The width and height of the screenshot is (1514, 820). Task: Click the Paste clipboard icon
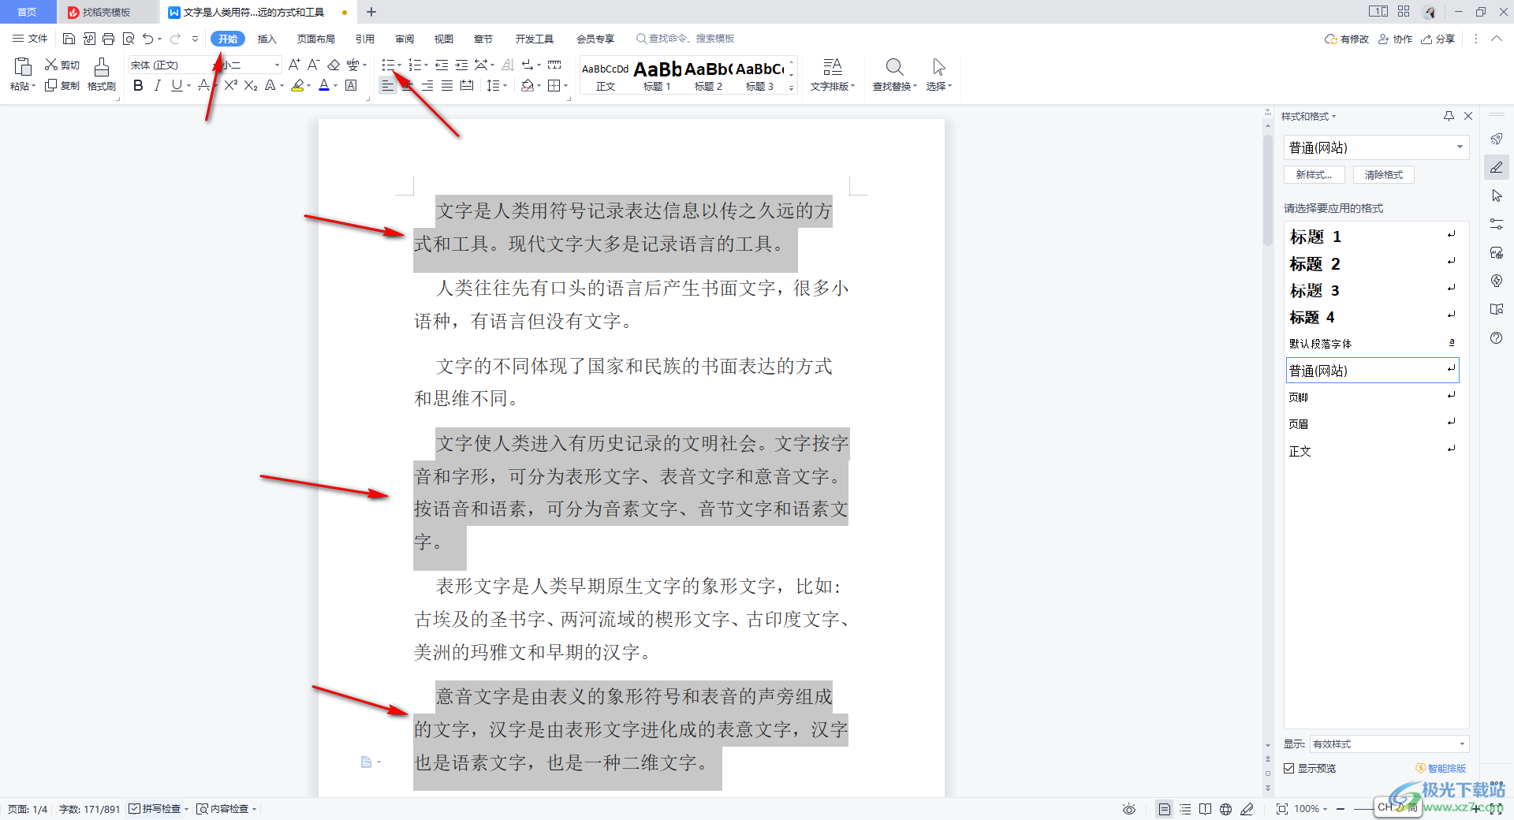click(x=22, y=67)
